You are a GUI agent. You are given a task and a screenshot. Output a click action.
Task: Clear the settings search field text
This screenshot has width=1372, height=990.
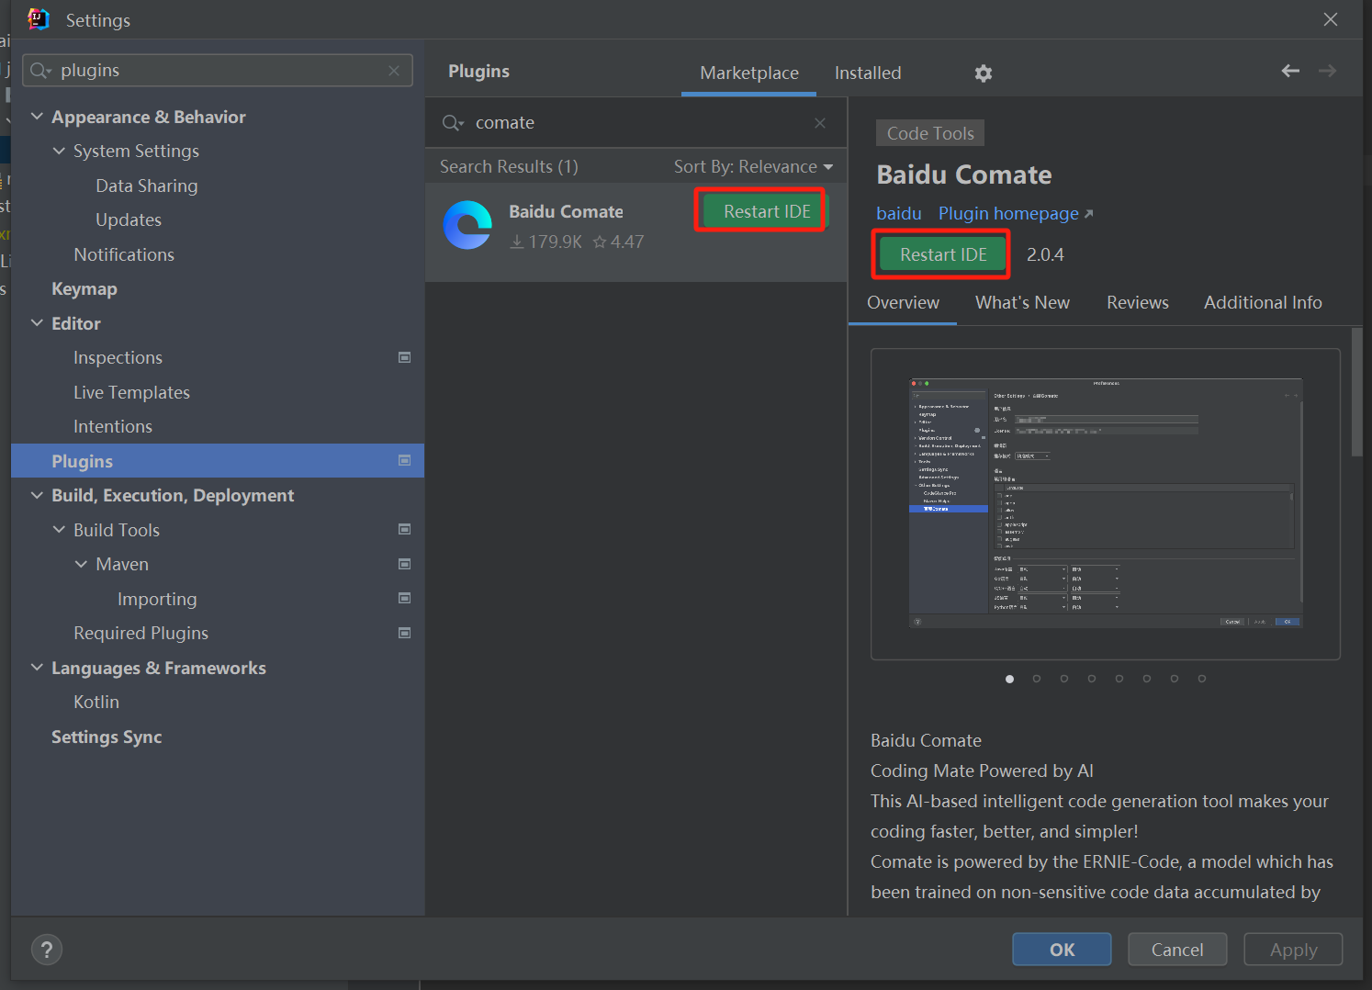click(x=394, y=71)
